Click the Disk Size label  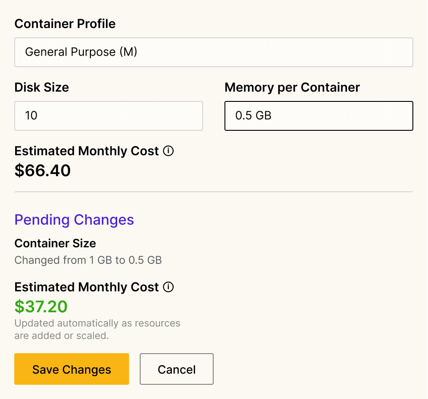pos(41,87)
